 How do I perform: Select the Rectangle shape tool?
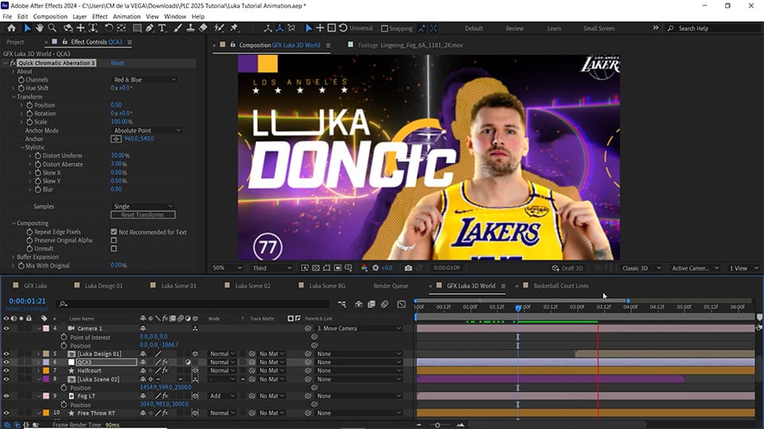click(x=137, y=29)
